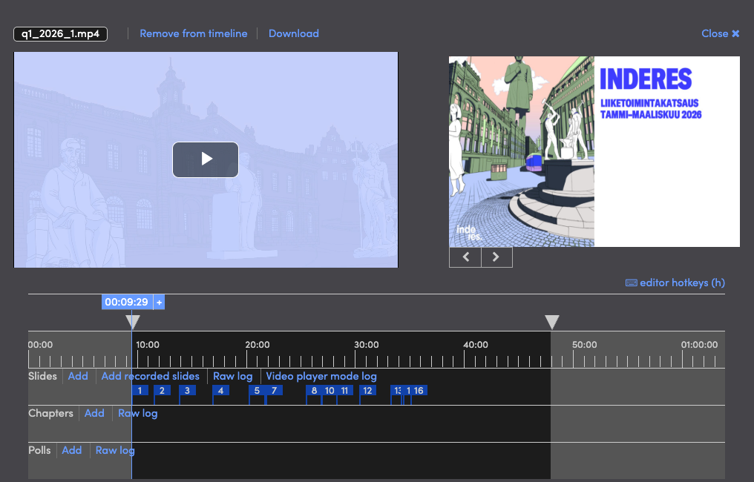
Task: Click the 01:00:00 mark on timeline ruler
Action: 699,345
